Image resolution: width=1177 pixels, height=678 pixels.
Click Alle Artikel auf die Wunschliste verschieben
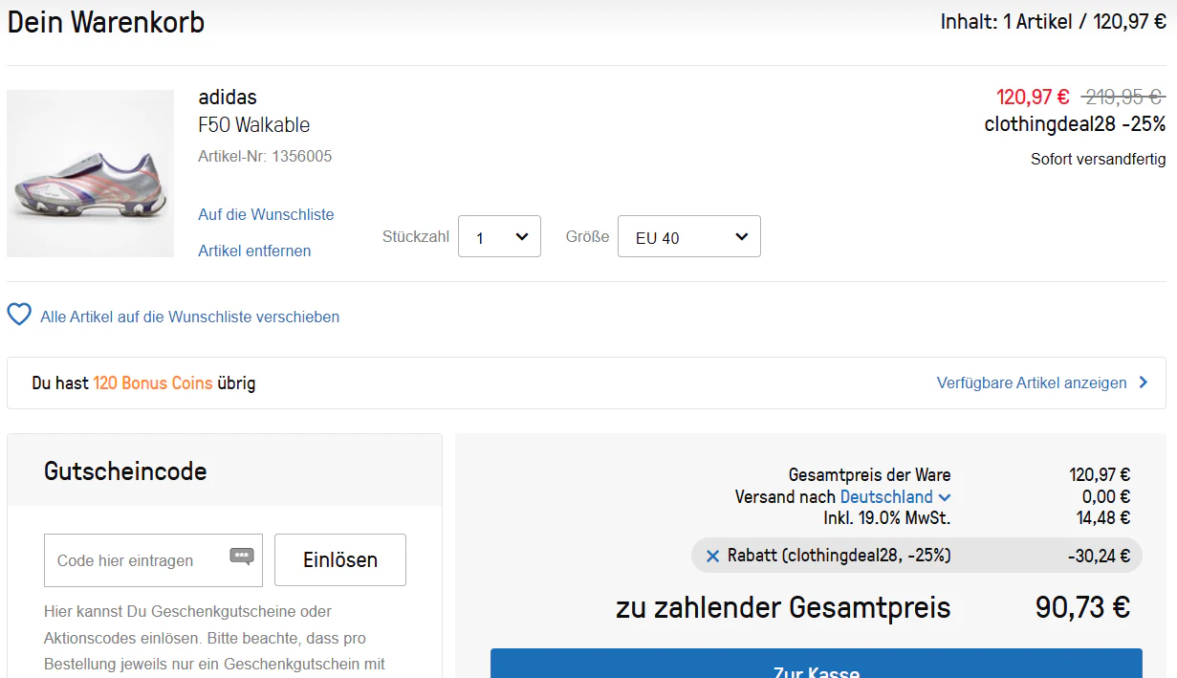tap(189, 317)
